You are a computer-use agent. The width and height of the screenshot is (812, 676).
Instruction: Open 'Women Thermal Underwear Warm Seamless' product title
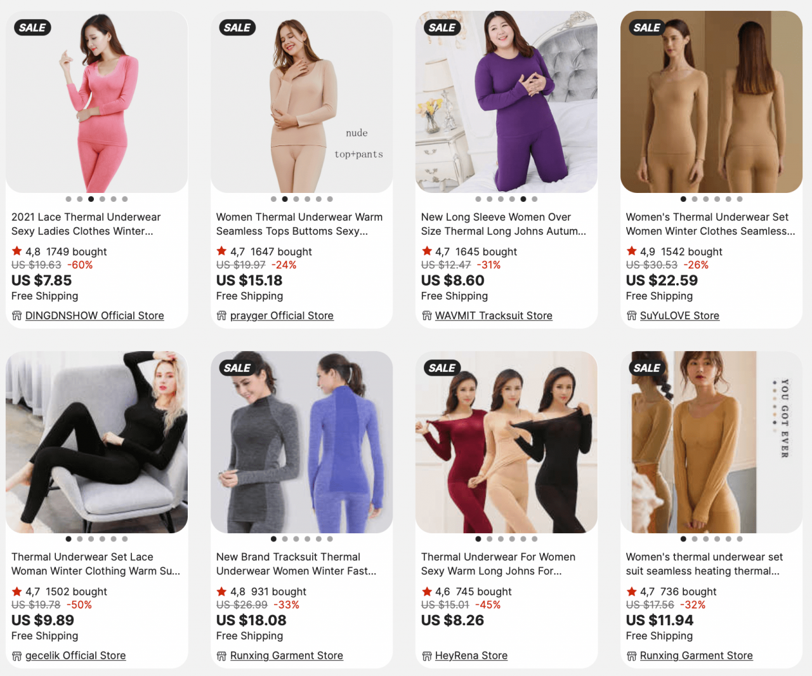[x=299, y=224]
